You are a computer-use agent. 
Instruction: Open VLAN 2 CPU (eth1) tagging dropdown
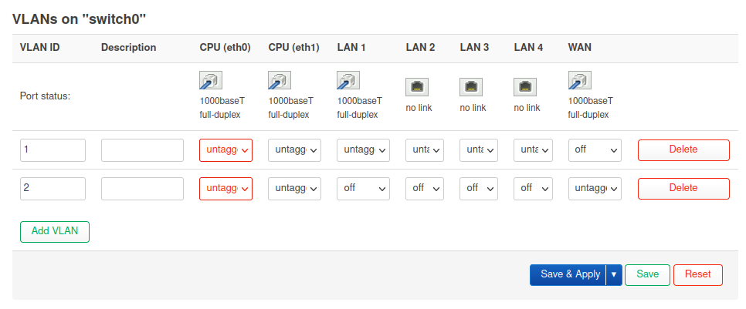295,189
